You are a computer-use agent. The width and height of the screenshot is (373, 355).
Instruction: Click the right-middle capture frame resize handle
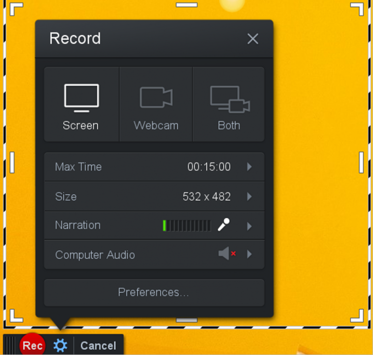pyautogui.click(x=361, y=162)
